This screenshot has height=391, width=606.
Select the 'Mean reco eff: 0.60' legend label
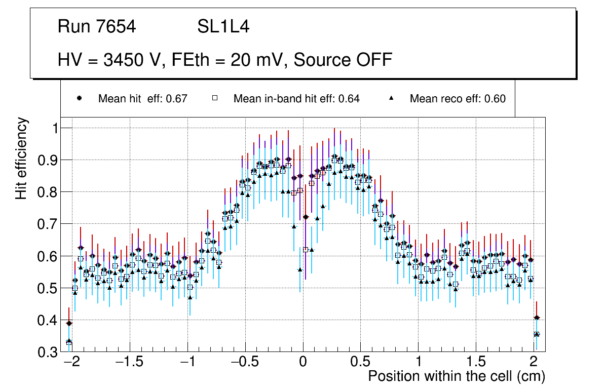(x=458, y=99)
